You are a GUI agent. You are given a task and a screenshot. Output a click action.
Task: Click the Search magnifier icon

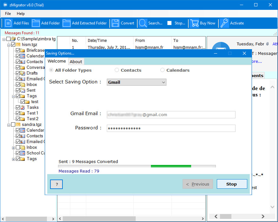(143, 23)
